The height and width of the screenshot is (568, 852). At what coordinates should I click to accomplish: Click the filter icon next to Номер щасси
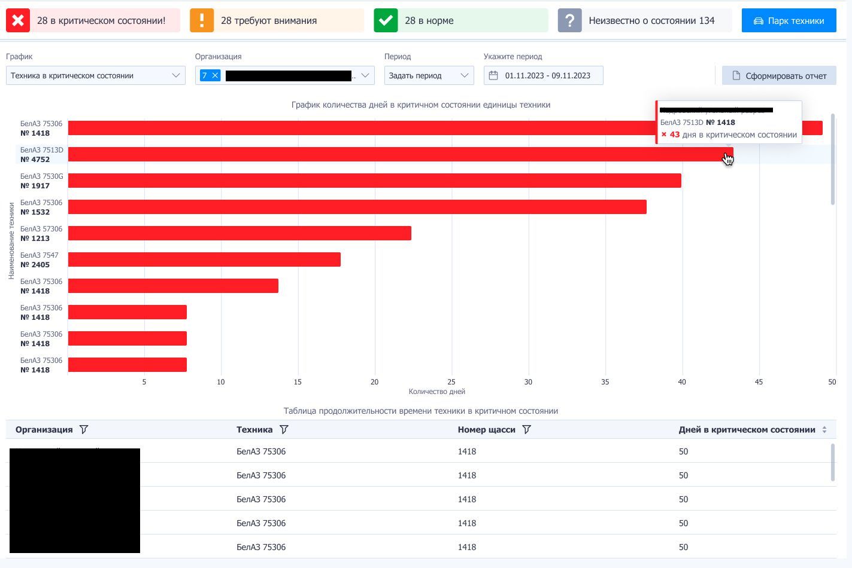coord(526,429)
